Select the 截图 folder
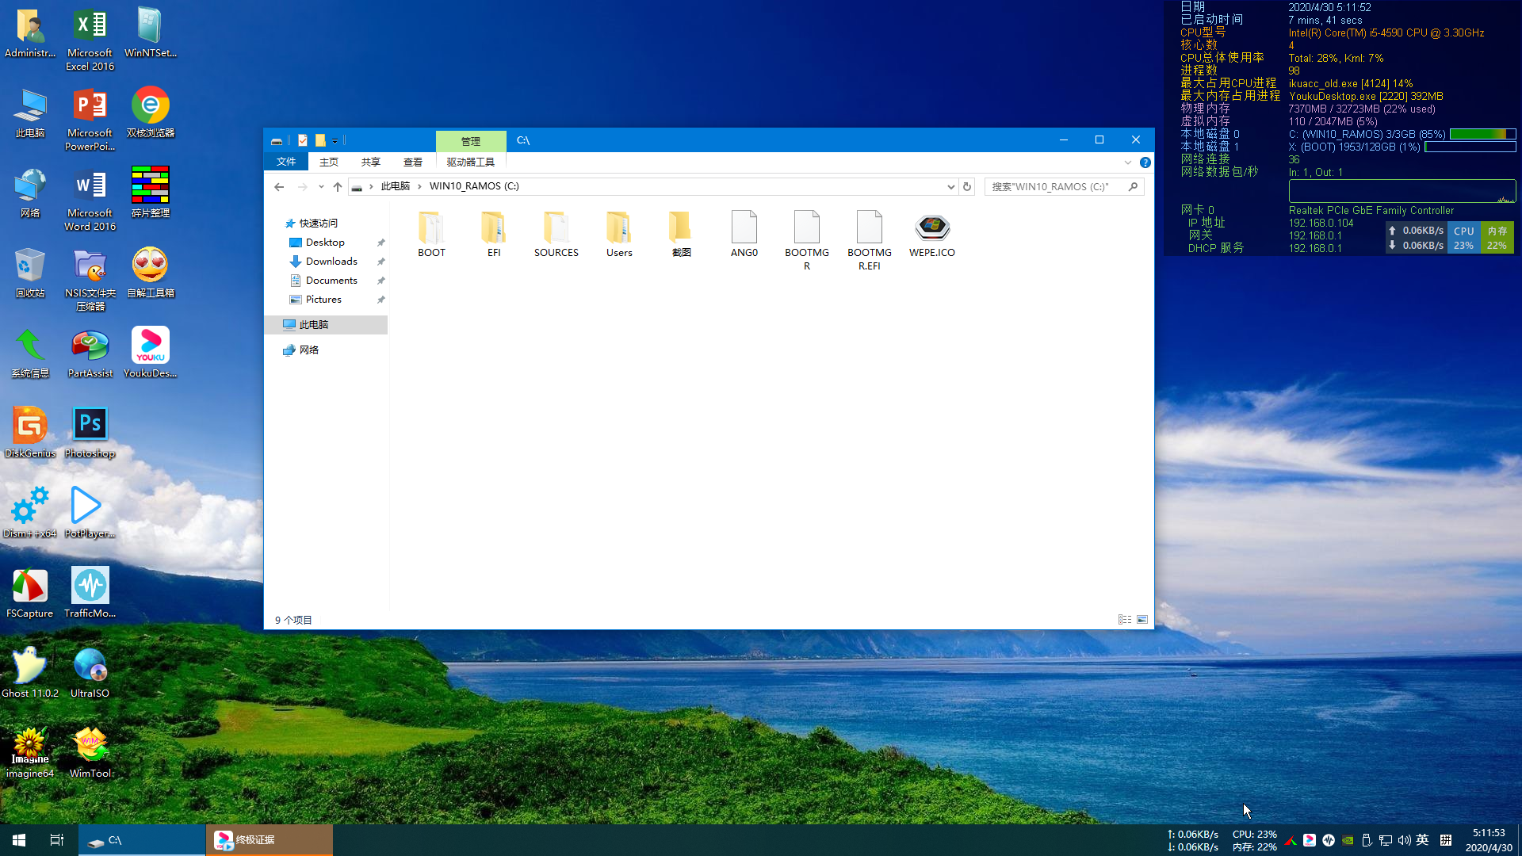This screenshot has height=856, width=1522. [682, 235]
